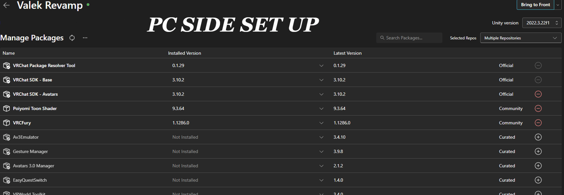564x195 pixels.
Task: Click the Bring to Front button
Action: pos(535,5)
